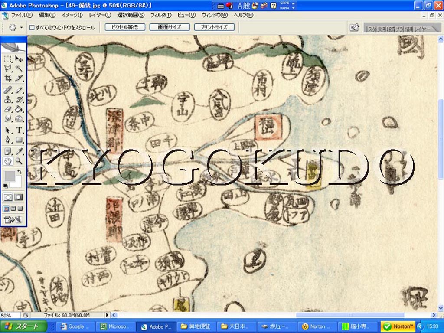Select the Rectangular Marquee tool
This screenshot has width=444, height=333.
8,59
